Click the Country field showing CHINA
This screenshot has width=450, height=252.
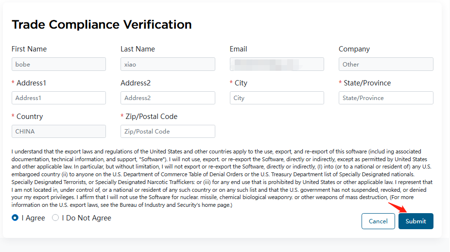[58, 131]
